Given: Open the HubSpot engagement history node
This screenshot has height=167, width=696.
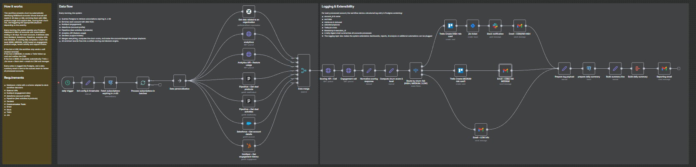Looking at the screenshot, I should click(x=249, y=146).
